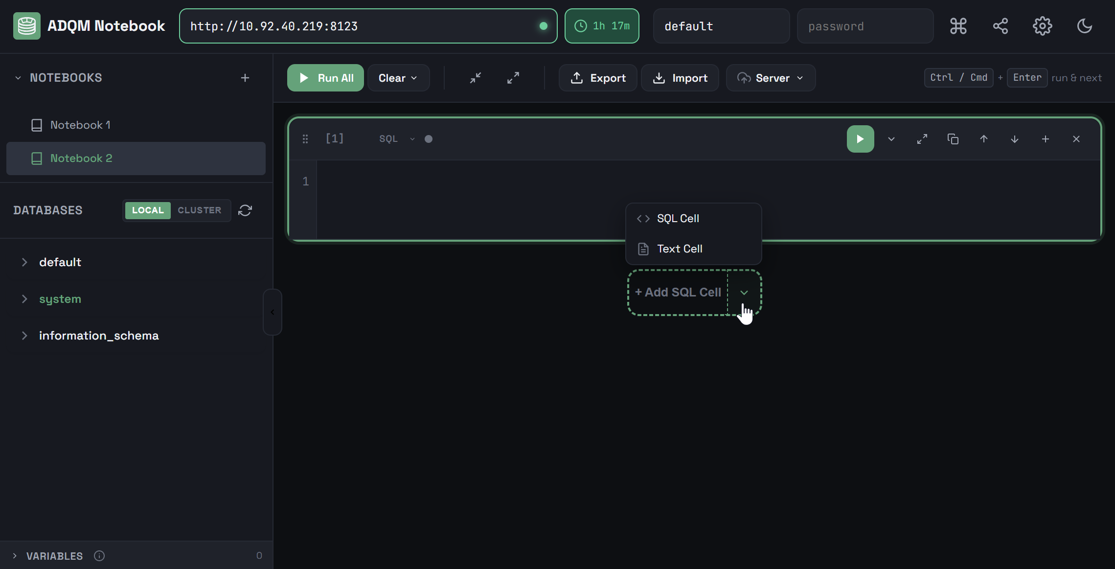Run the current SQL cell
1115x569 pixels.
click(860, 139)
